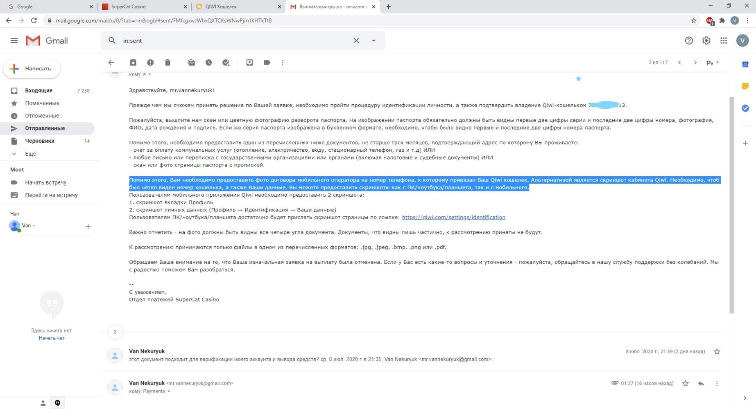Open Google Tasks side panel

[x=745, y=108]
